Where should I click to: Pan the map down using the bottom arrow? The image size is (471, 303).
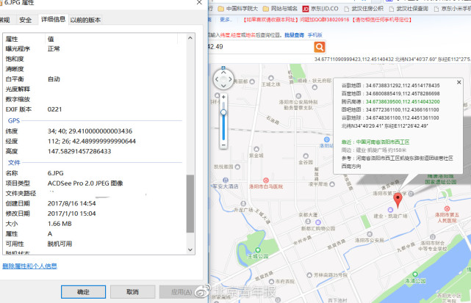tap(223, 86)
